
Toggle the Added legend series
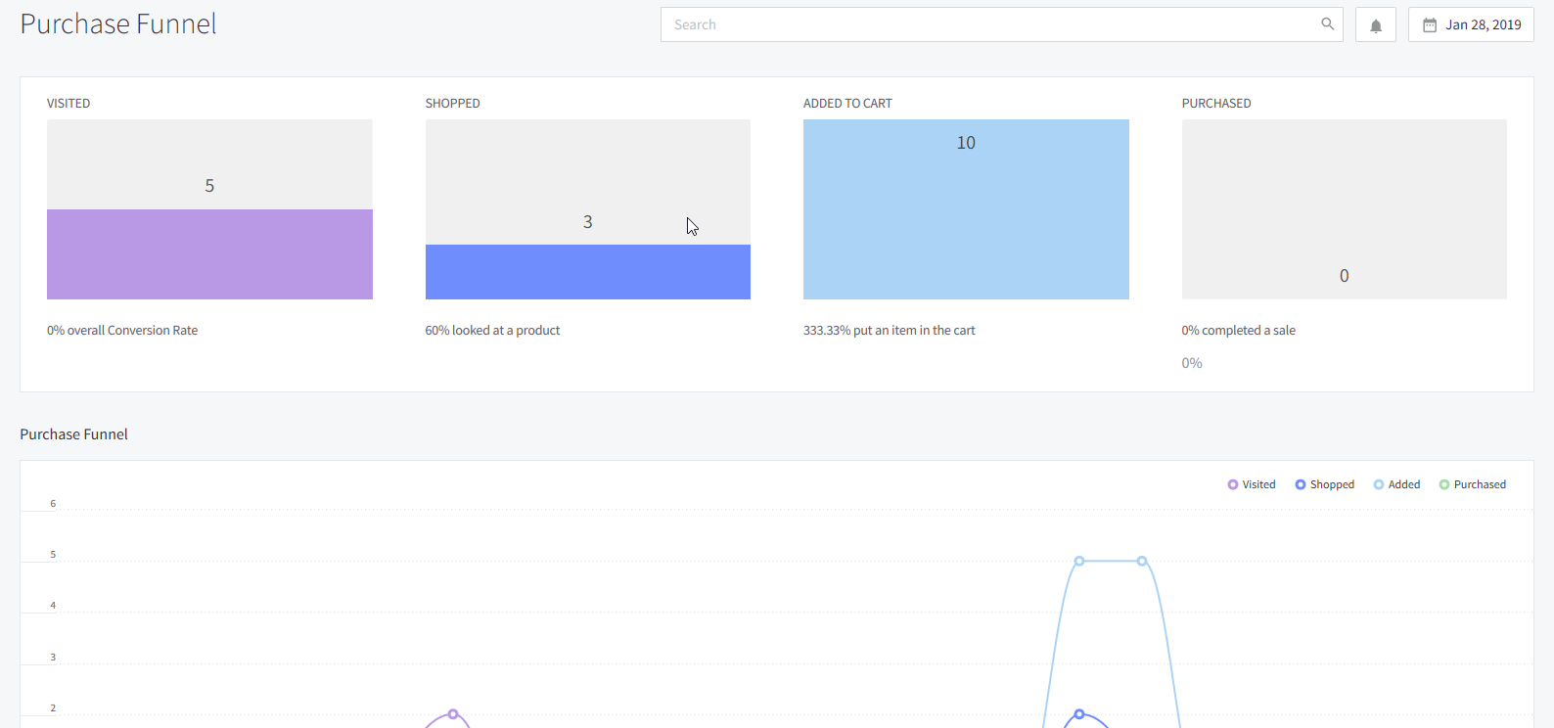point(1396,484)
